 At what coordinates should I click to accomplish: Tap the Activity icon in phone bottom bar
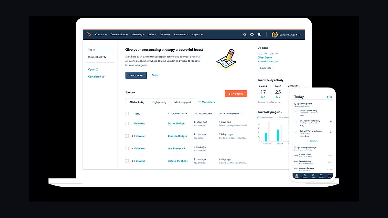click(x=321, y=176)
